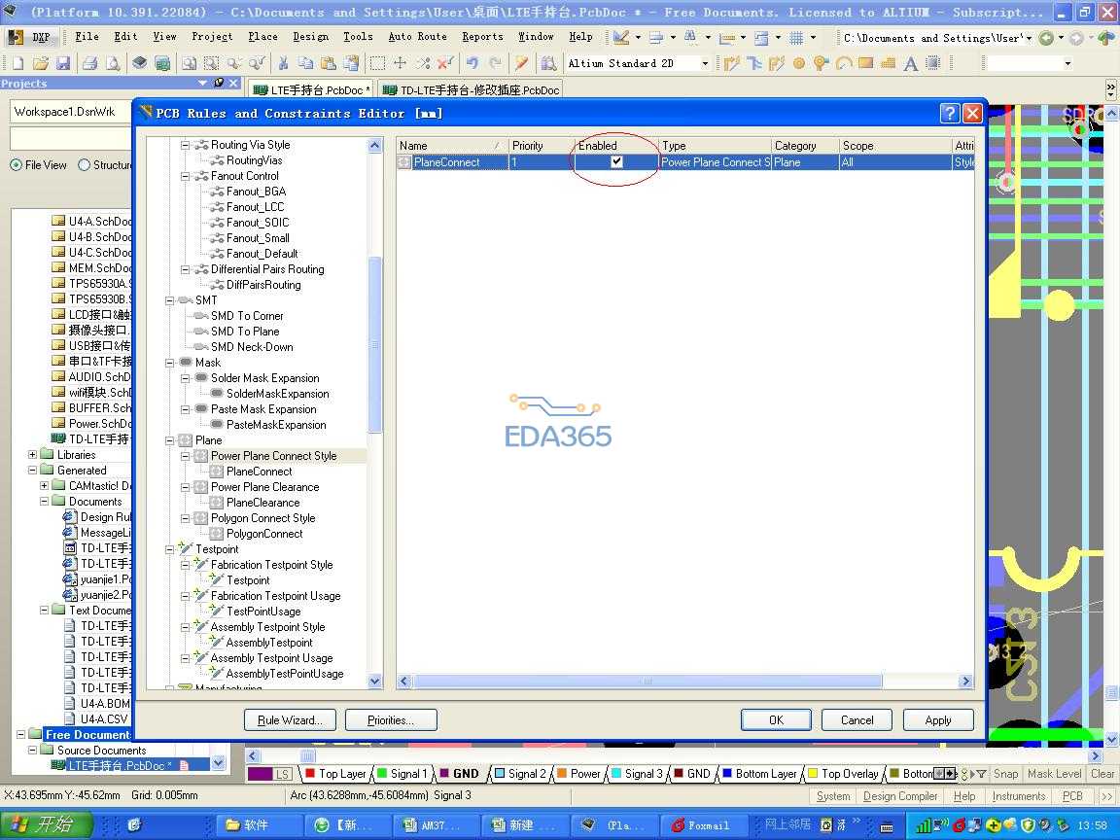The width and height of the screenshot is (1120, 840).
Task: Click the Print icon in toolbar
Action: click(x=90, y=63)
